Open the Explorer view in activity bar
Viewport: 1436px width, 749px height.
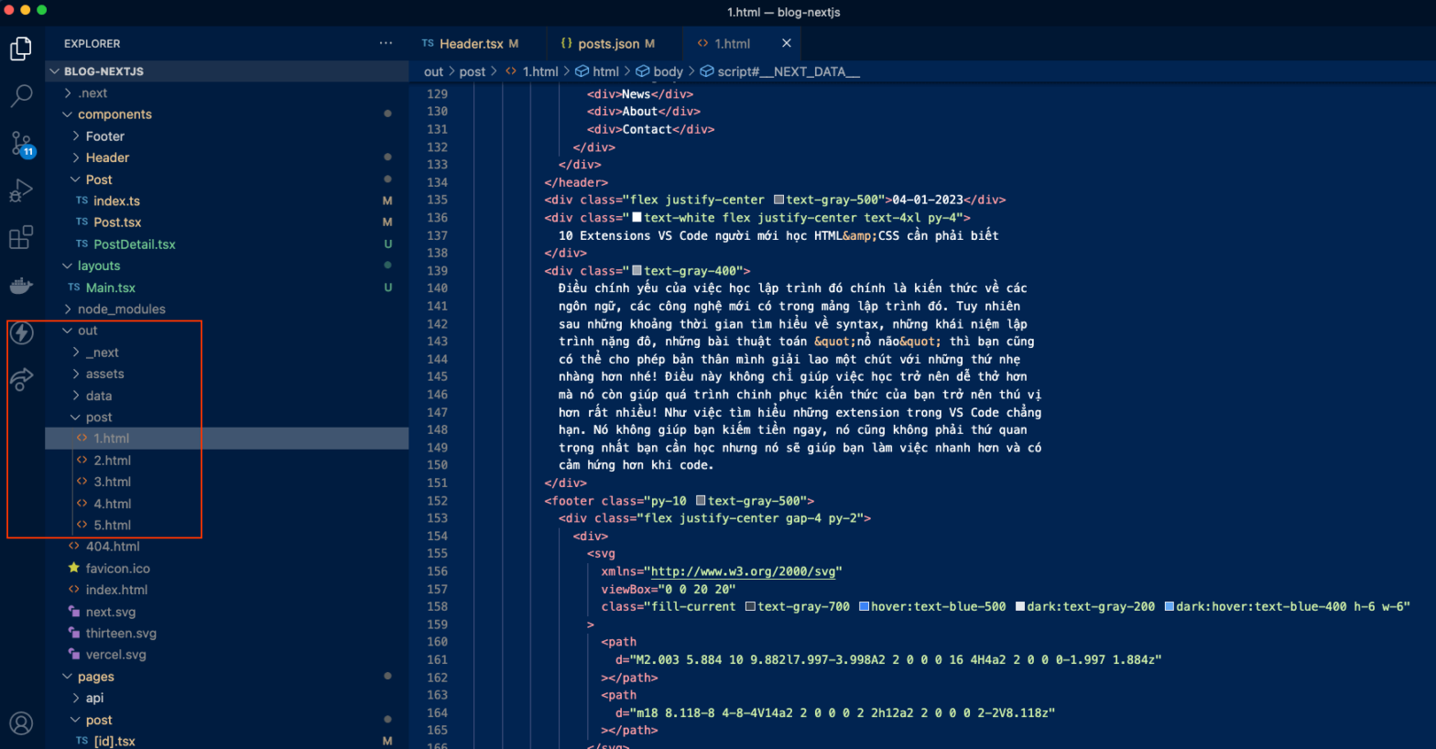pos(21,49)
